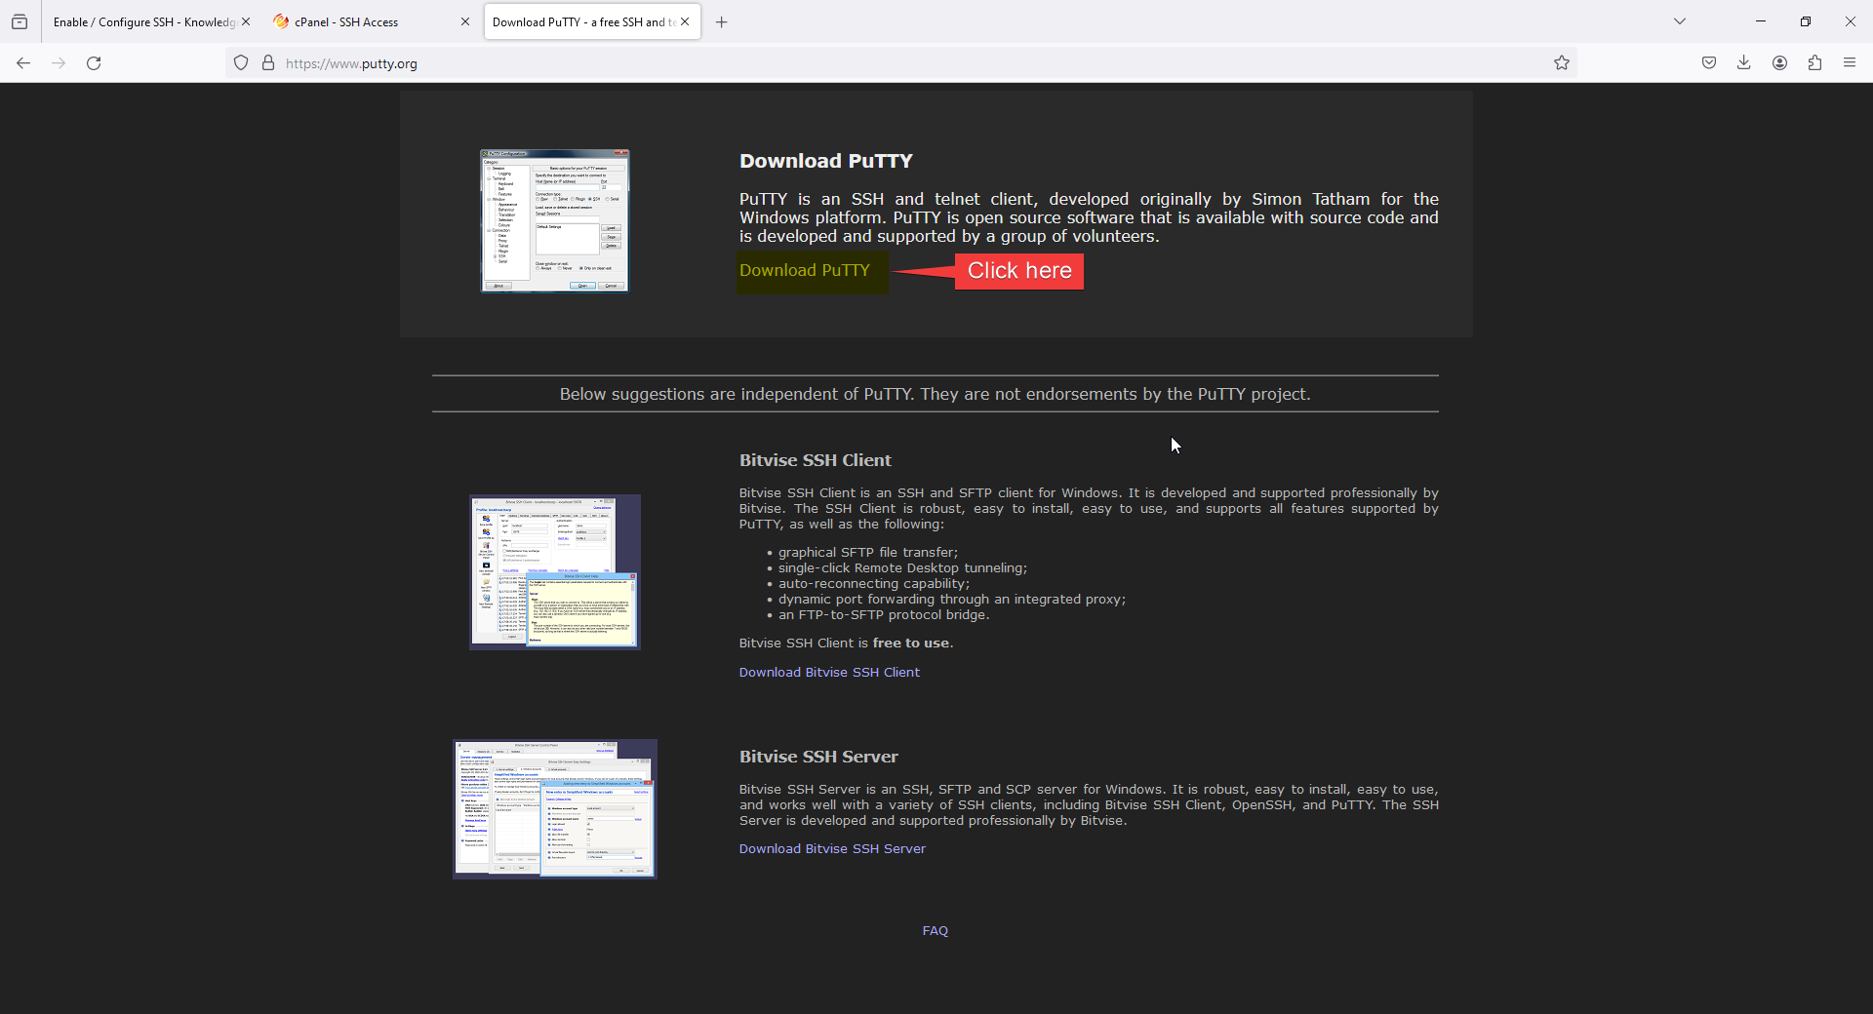
Task: Click the tracking protection shield icon
Action: (241, 63)
